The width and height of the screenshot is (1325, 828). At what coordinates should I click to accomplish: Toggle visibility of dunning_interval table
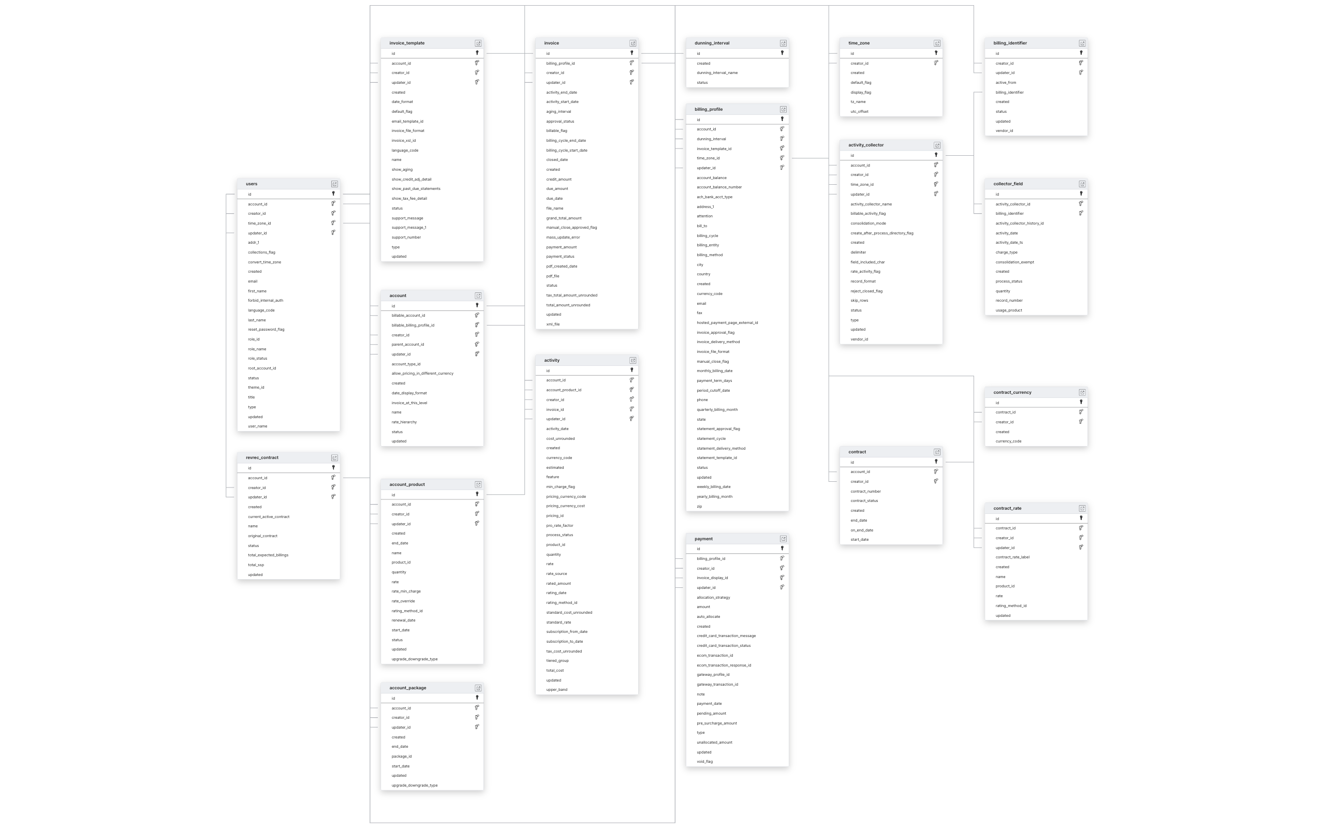click(783, 42)
